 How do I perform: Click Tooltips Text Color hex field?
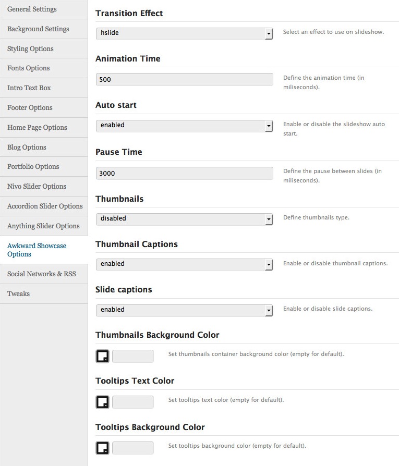tap(133, 402)
